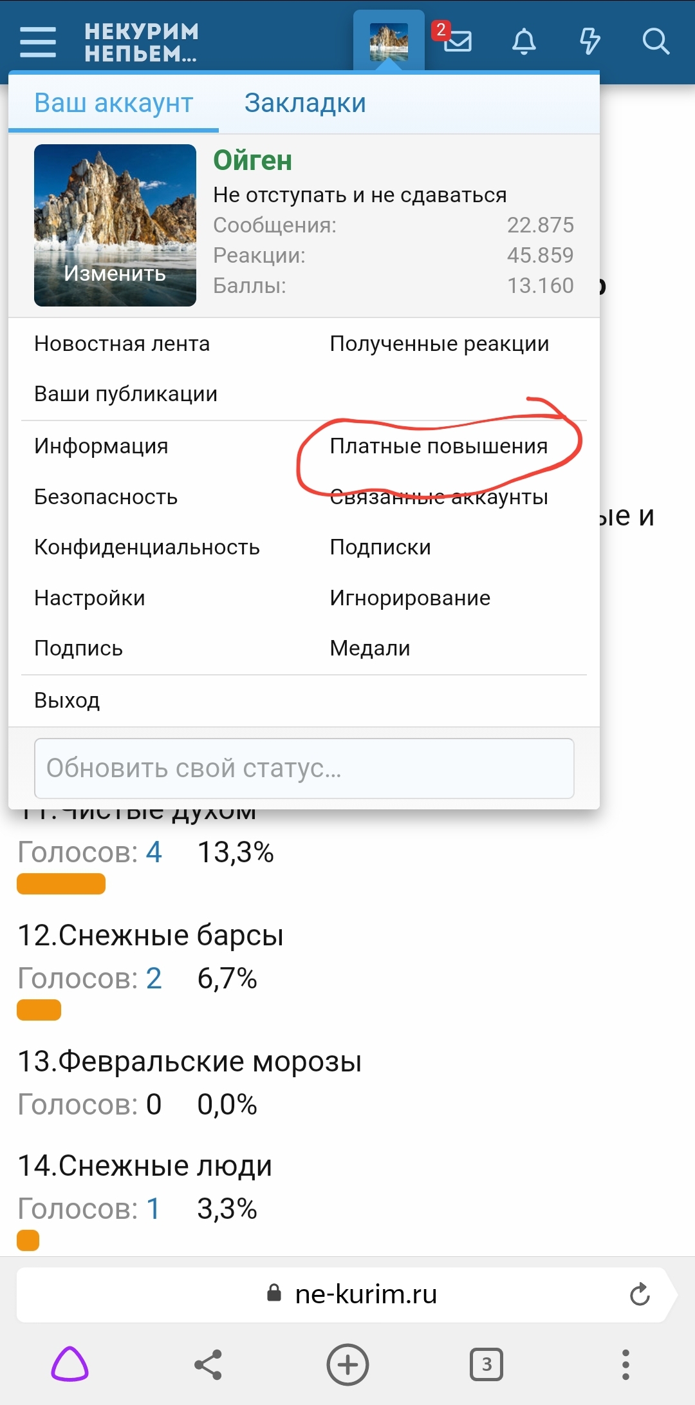Click the orange progress bar under 13,3%
The image size is (695, 1405).
coord(61,884)
